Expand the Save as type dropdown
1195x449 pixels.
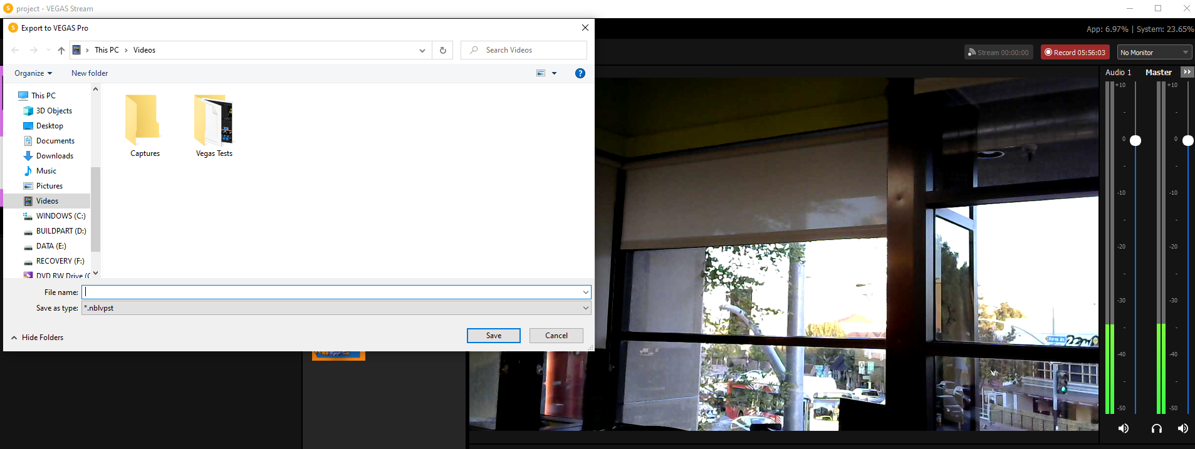coord(585,308)
